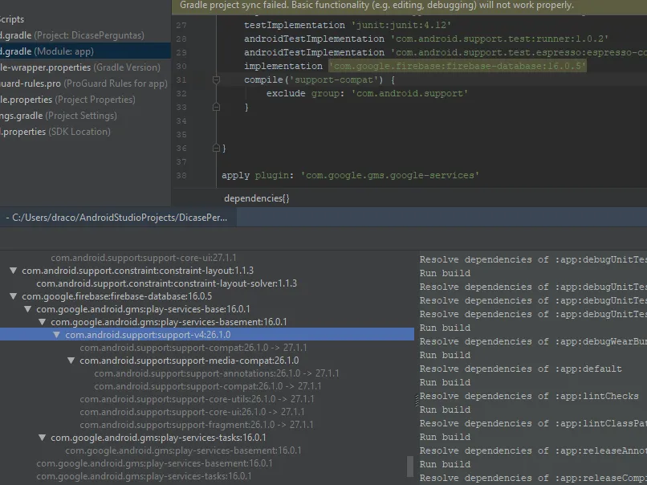The height and width of the screenshot is (485, 647).
Task: Click the dependency tree vertical scrollbar thumb
Action: pyautogui.click(x=410, y=467)
